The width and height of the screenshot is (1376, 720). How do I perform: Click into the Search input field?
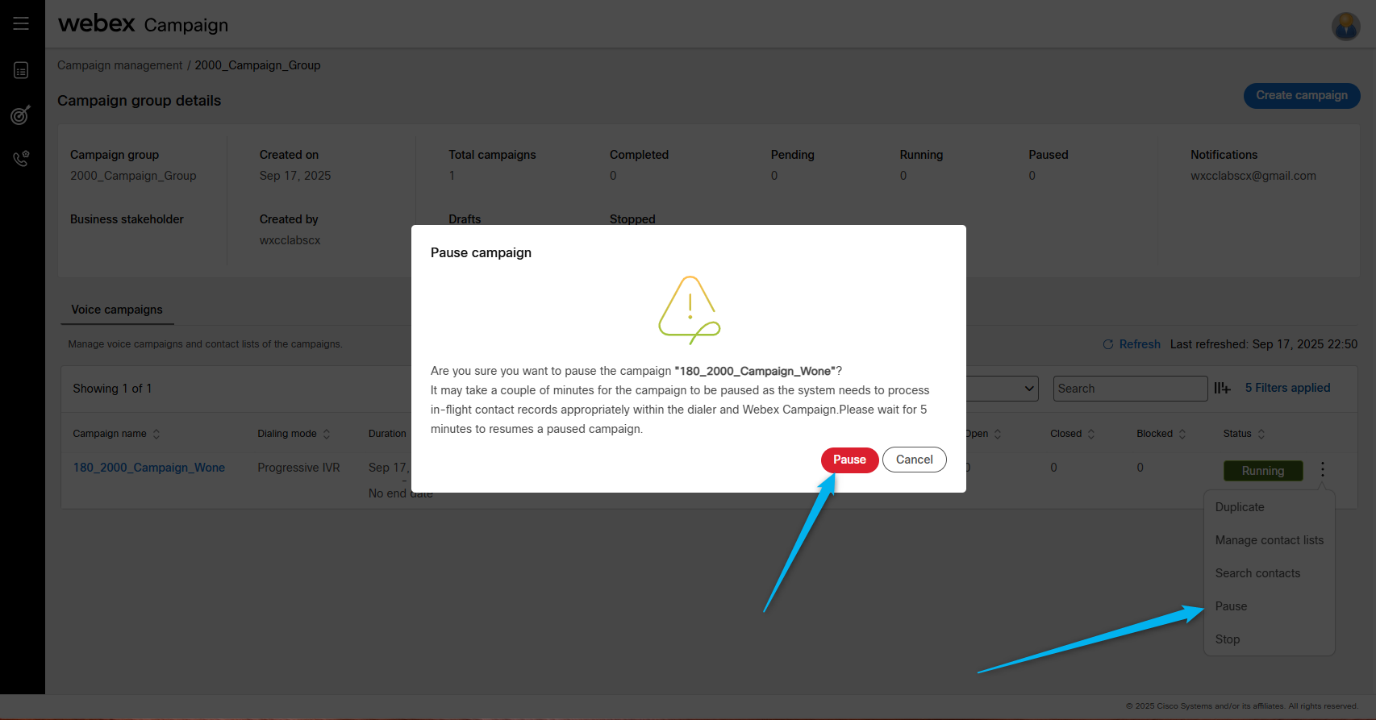pos(1129,389)
